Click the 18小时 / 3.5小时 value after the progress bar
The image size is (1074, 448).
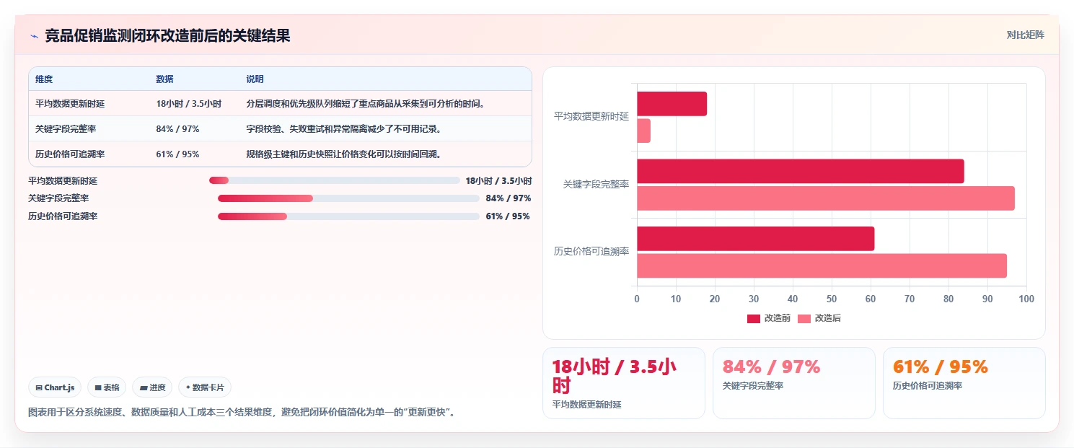click(498, 181)
